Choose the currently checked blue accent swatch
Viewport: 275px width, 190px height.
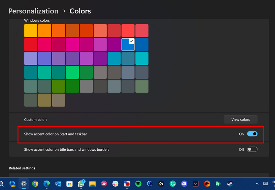pyautogui.click(x=128, y=44)
